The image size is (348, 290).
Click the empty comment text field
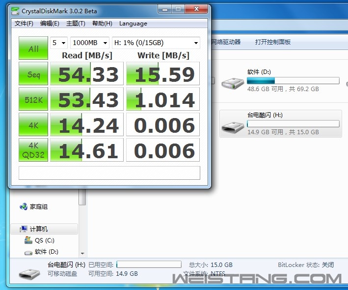pyautogui.click(x=109, y=173)
